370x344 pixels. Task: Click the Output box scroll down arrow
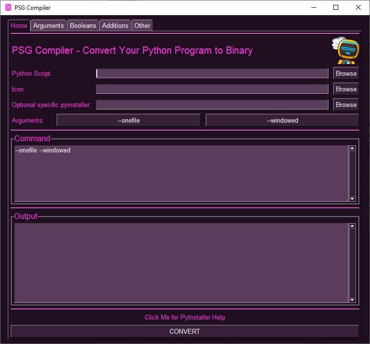pos(352,300)
